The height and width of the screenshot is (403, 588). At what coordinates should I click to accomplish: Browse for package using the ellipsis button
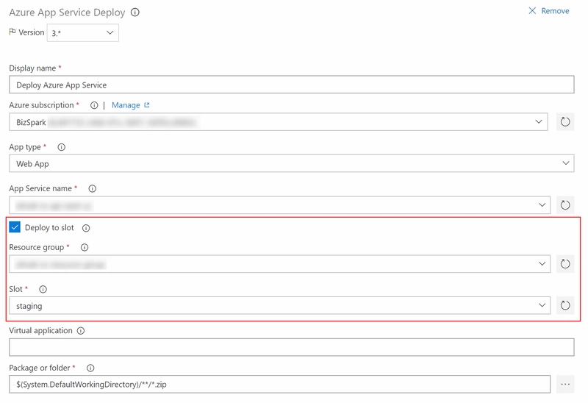565,384
